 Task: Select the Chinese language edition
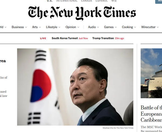[x=114, y=1]
